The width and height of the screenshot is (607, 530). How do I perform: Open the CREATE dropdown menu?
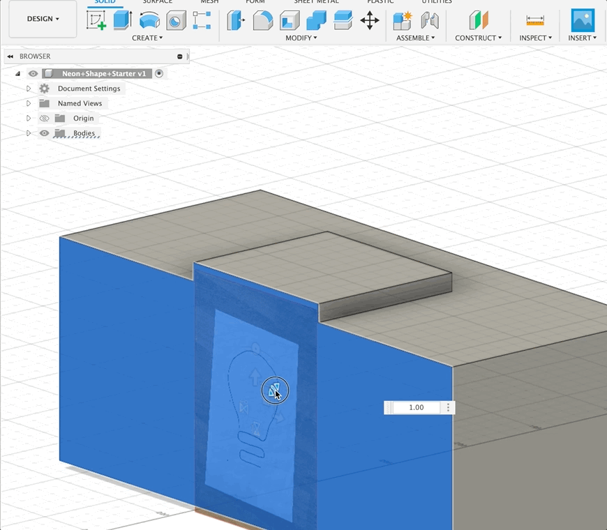[x=148, y=38]
